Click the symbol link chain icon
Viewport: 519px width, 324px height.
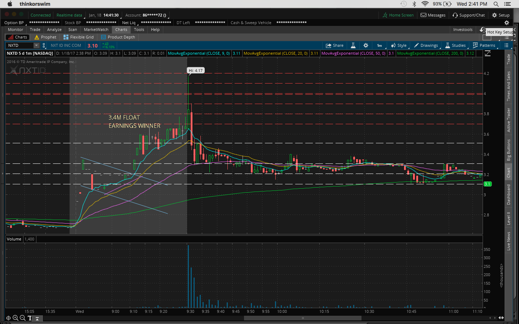pos(44,45)
